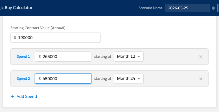Click the info icon beside Scenario Name

pos(213,8)
